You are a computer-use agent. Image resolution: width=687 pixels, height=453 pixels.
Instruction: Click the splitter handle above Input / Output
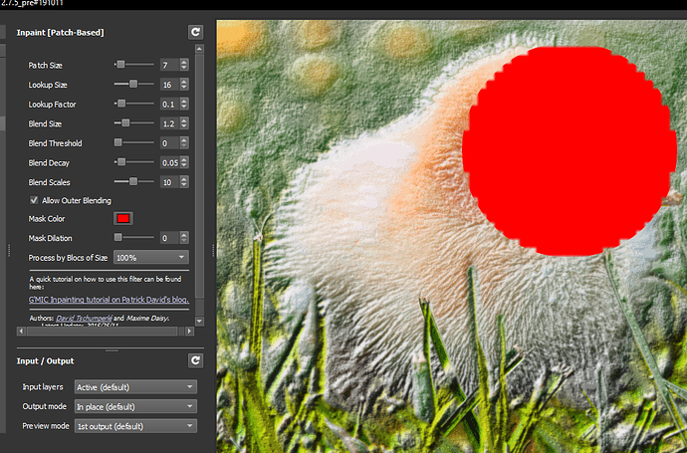pos(112,350)
